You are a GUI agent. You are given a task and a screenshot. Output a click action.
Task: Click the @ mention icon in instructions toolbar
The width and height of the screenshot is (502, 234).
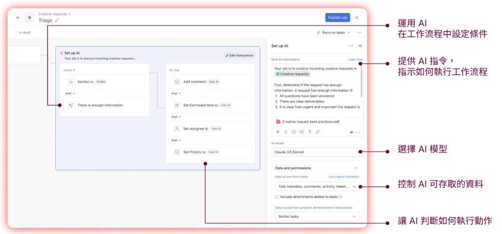coord(302,132)
